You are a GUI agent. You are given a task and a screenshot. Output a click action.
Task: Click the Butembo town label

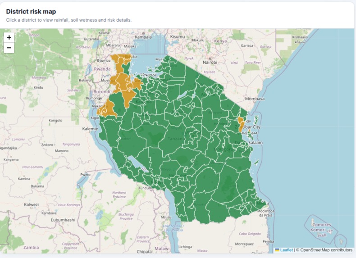tap(91, 39)
